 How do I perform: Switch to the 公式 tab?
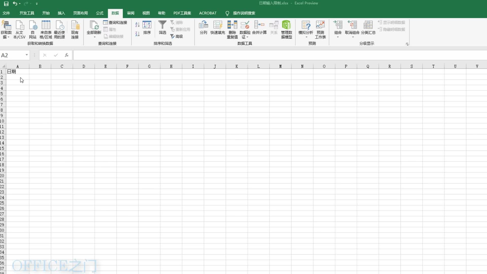[x=100, y=13]
